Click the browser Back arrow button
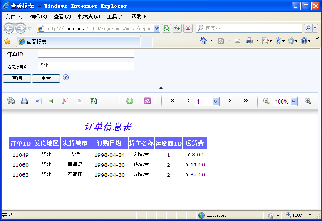The height and width of the screenshot is (221, 322). [9, 28]
